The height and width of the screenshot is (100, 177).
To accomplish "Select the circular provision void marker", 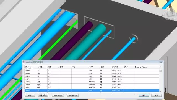I will [x=134, y=39].
